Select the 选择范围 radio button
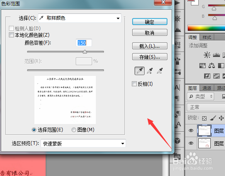 click(x=34, y=130)
